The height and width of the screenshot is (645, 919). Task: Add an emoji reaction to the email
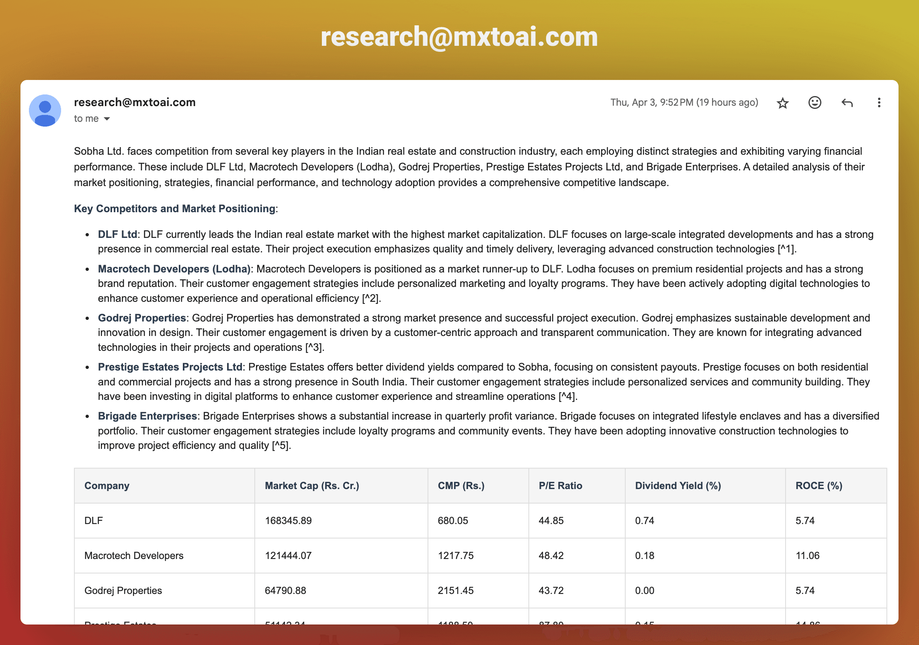[815, 103]
